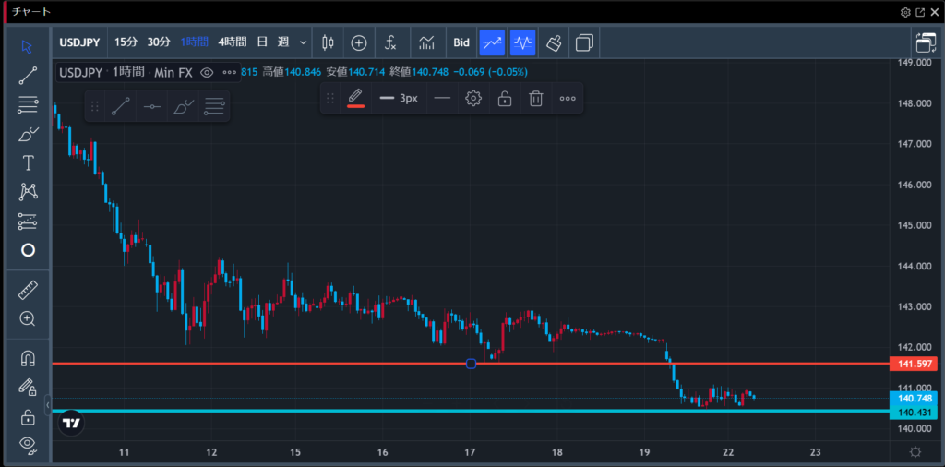945x467 pixels.
Task: Open chart settings gear at bottom right
Action: [x=915, y=452]
